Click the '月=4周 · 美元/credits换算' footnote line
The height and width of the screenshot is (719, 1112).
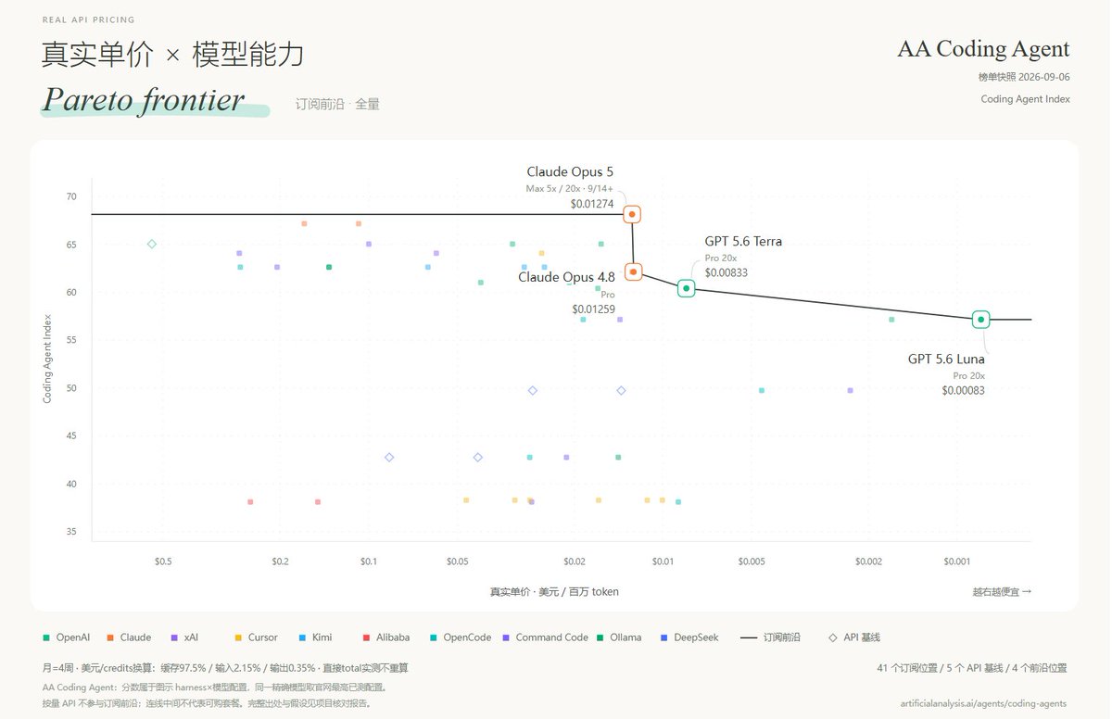coord(225,667)
